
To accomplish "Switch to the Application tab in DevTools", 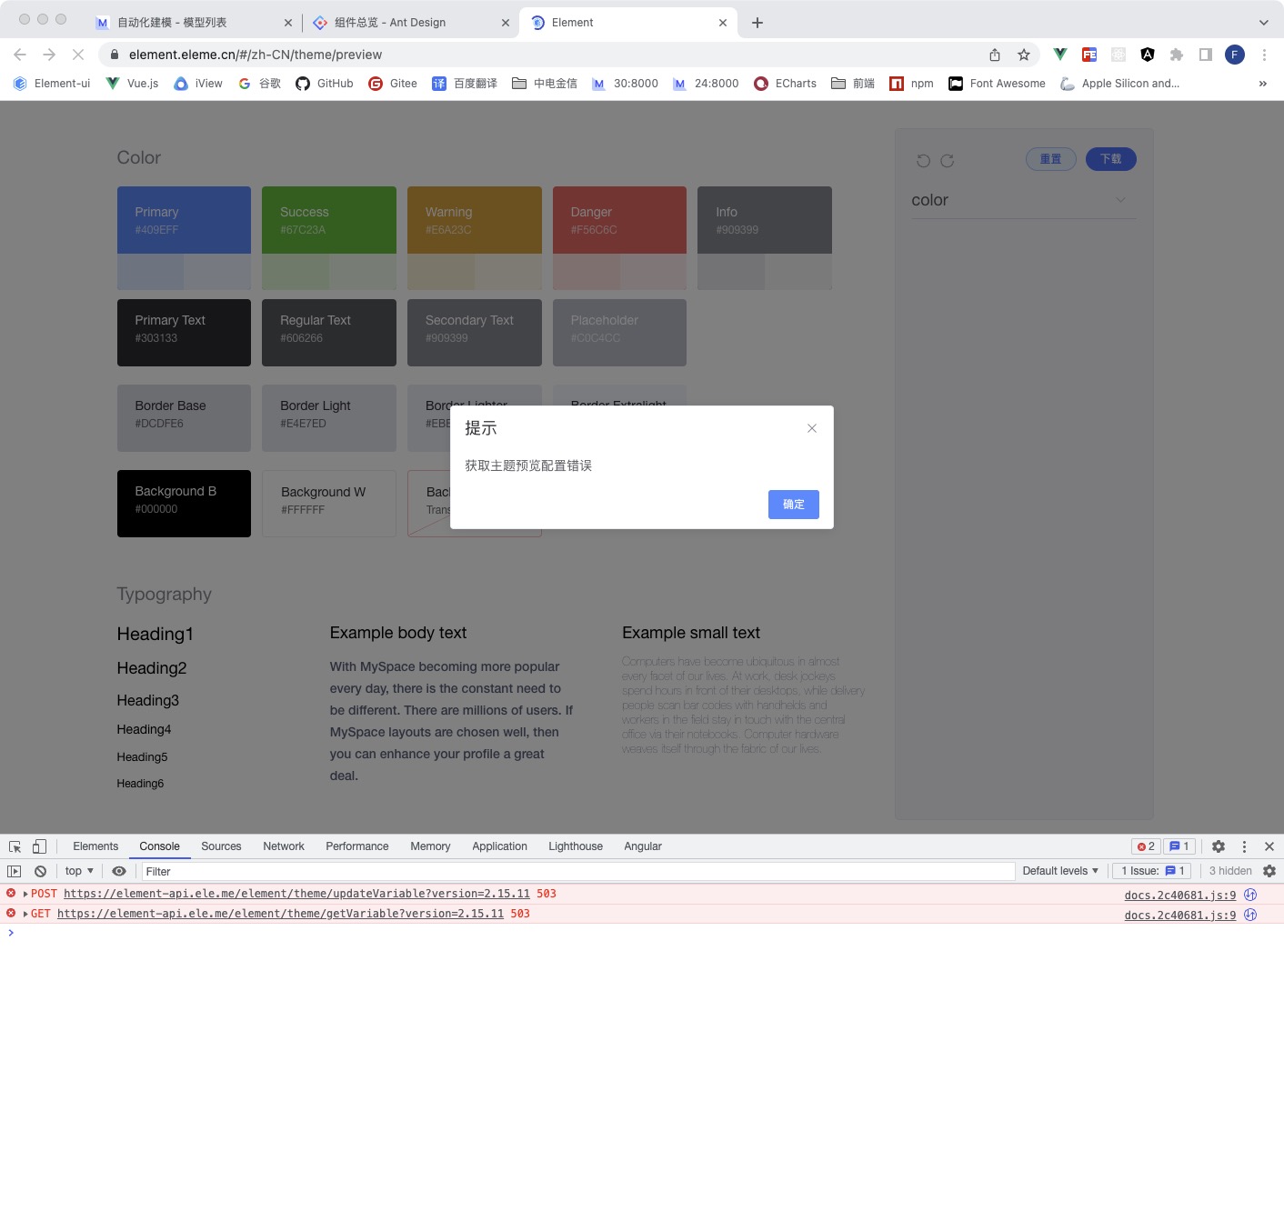I will coord(499,846).
